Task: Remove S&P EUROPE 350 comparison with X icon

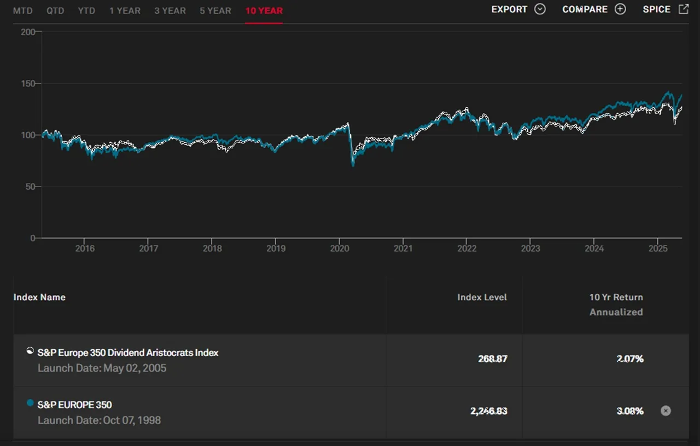Action: point(666,410)
